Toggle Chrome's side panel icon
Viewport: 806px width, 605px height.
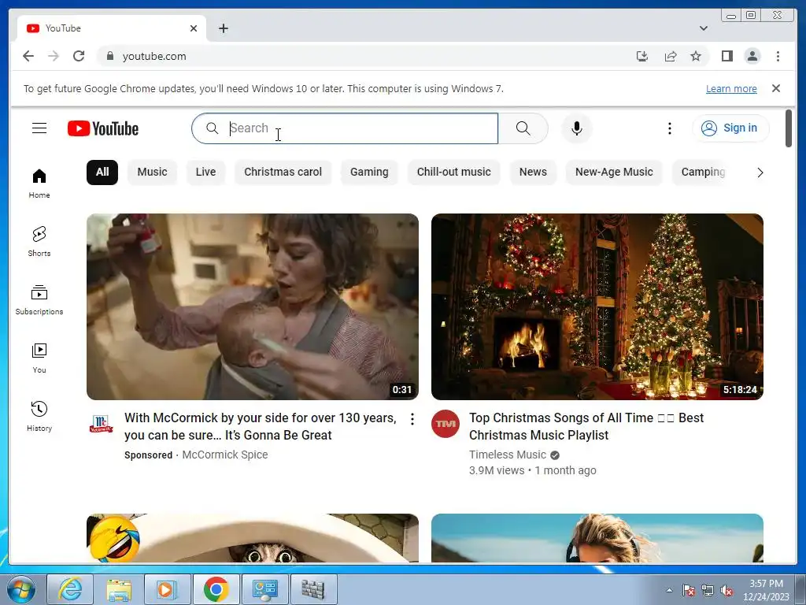727,56
